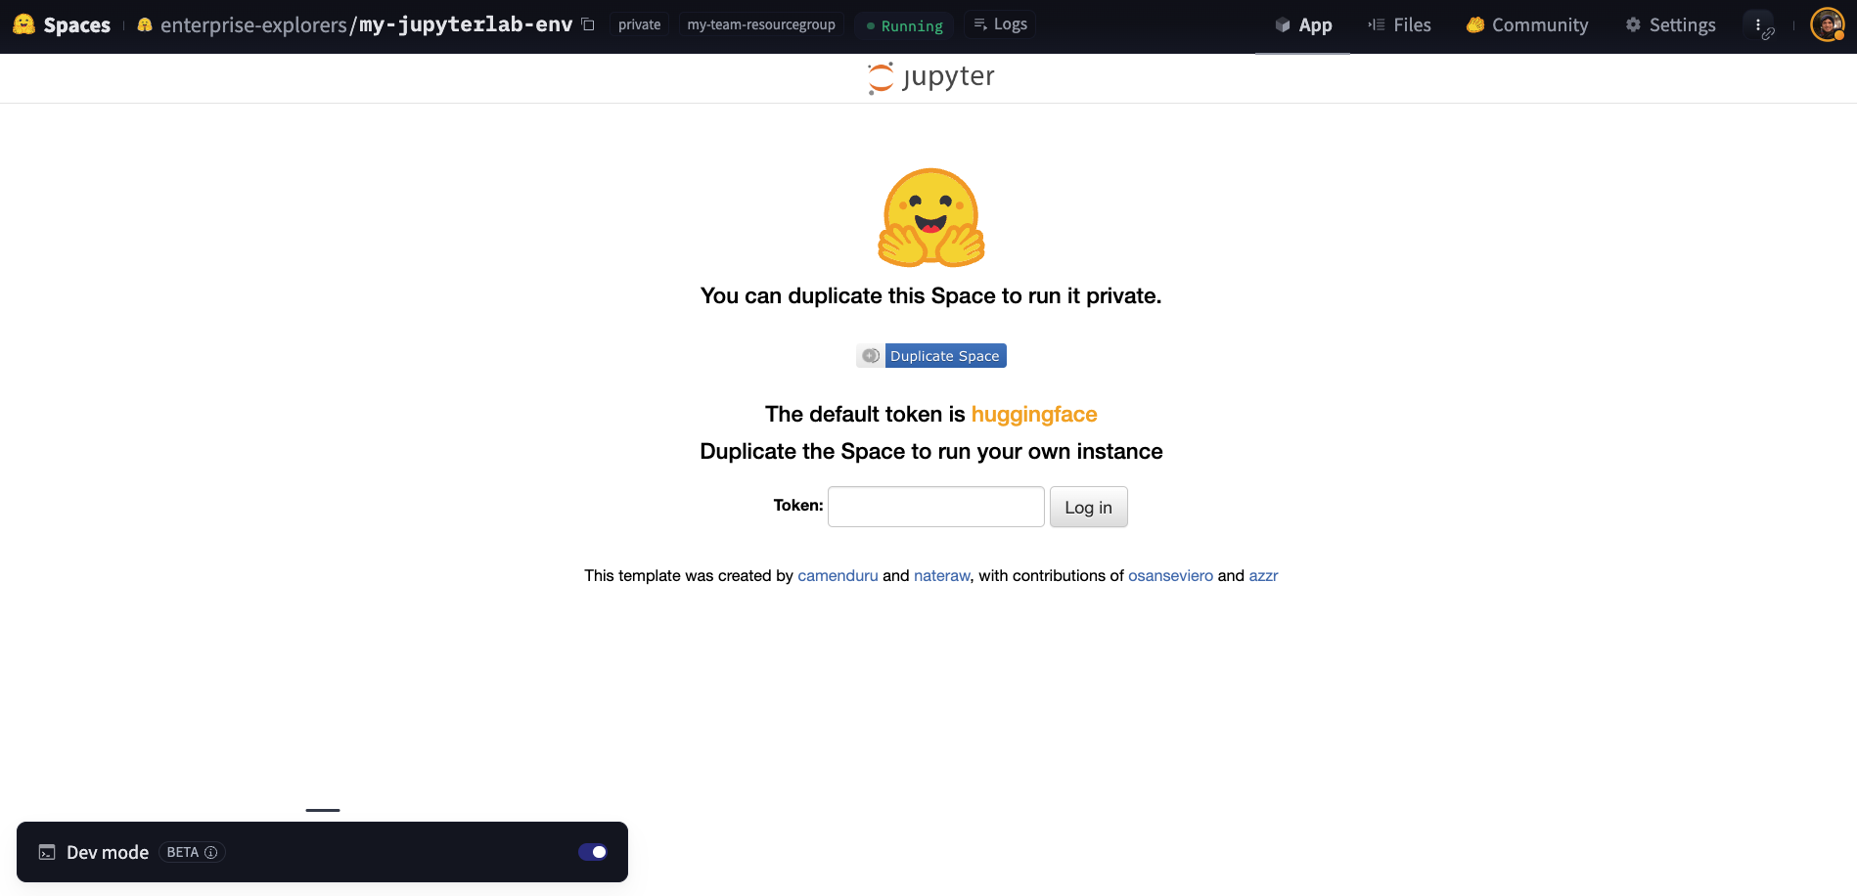Go to the Settings tab
Image resolution: width=1857 pixels, height=896 pixels.
point(1670,25)
